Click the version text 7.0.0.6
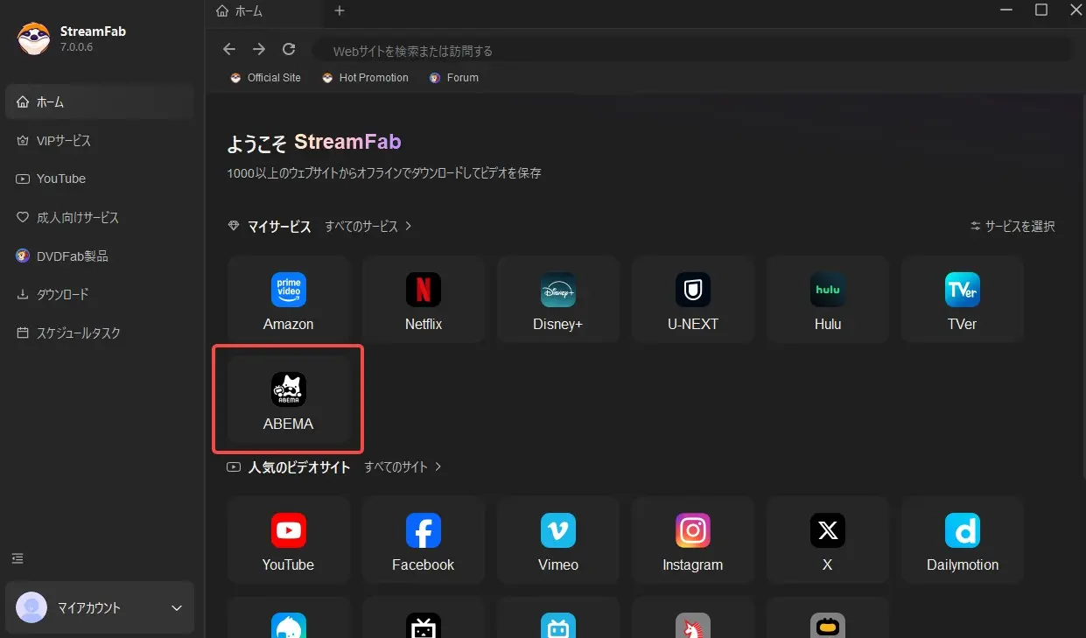Image resolution: width=1086 pixels, height=638 pixels. [x=77, y=47]
